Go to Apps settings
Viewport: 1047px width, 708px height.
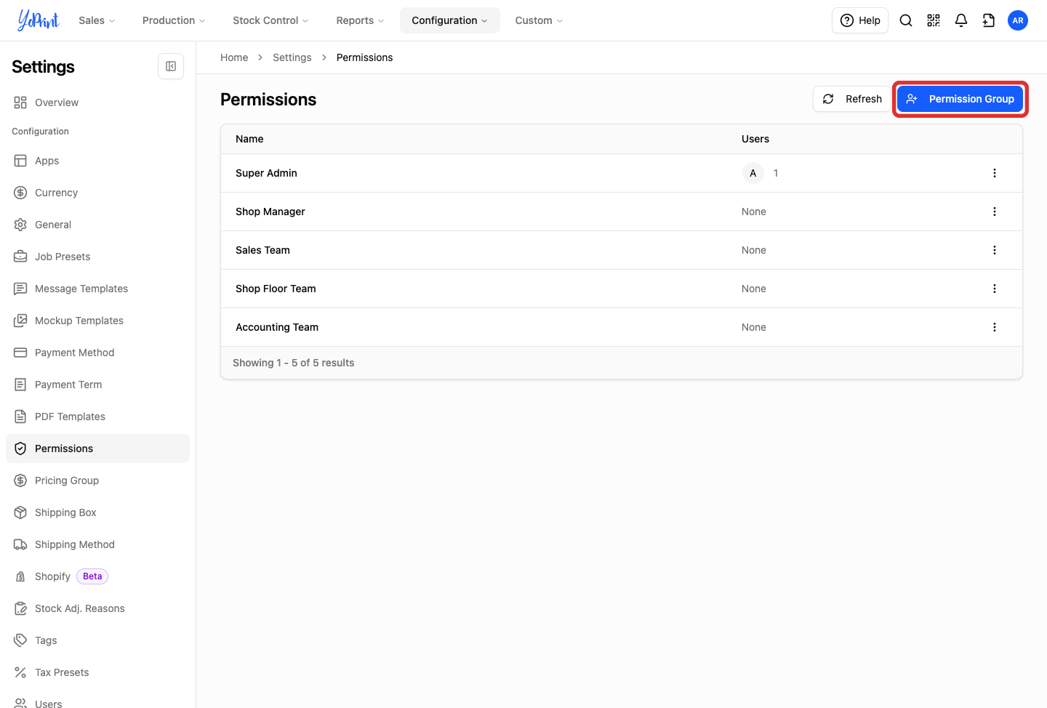pyautogui.click(x=97, y=161)
